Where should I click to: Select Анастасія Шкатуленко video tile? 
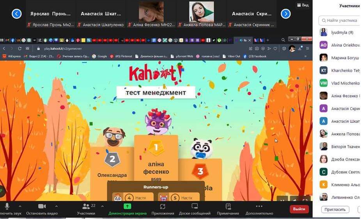point(101,14)
